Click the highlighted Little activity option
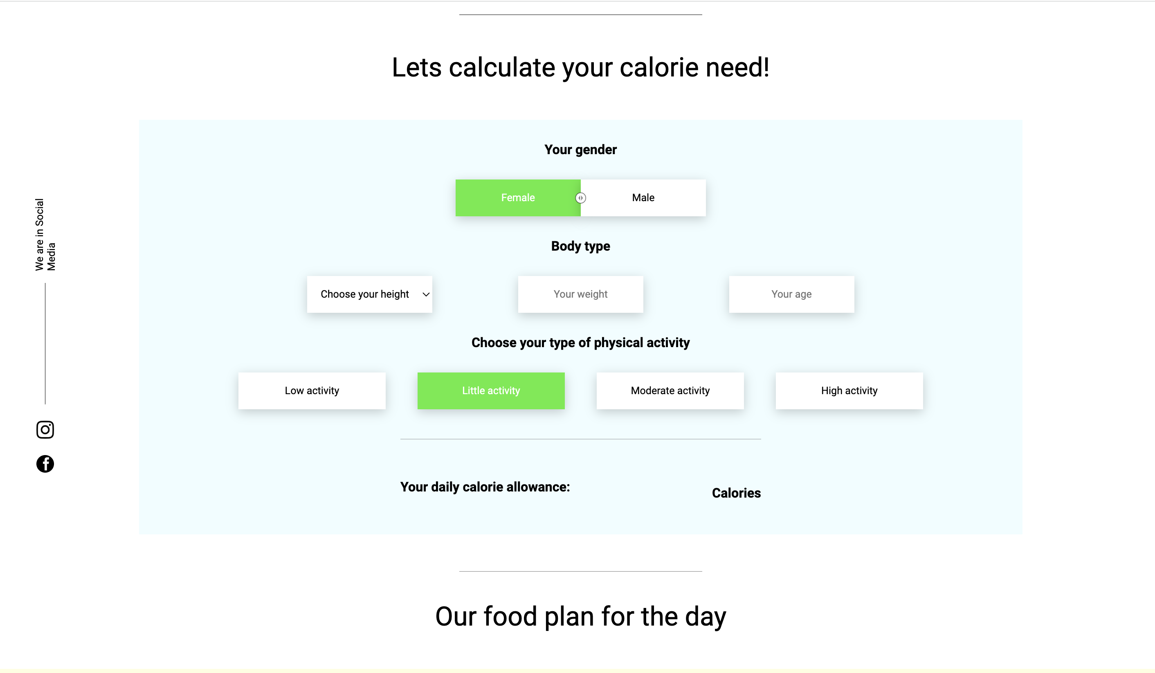Screen dimensions: 1155x673 tap(491, 390)
